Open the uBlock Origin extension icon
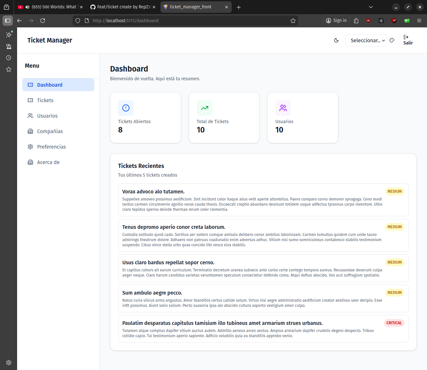 (x=368, y=20)
